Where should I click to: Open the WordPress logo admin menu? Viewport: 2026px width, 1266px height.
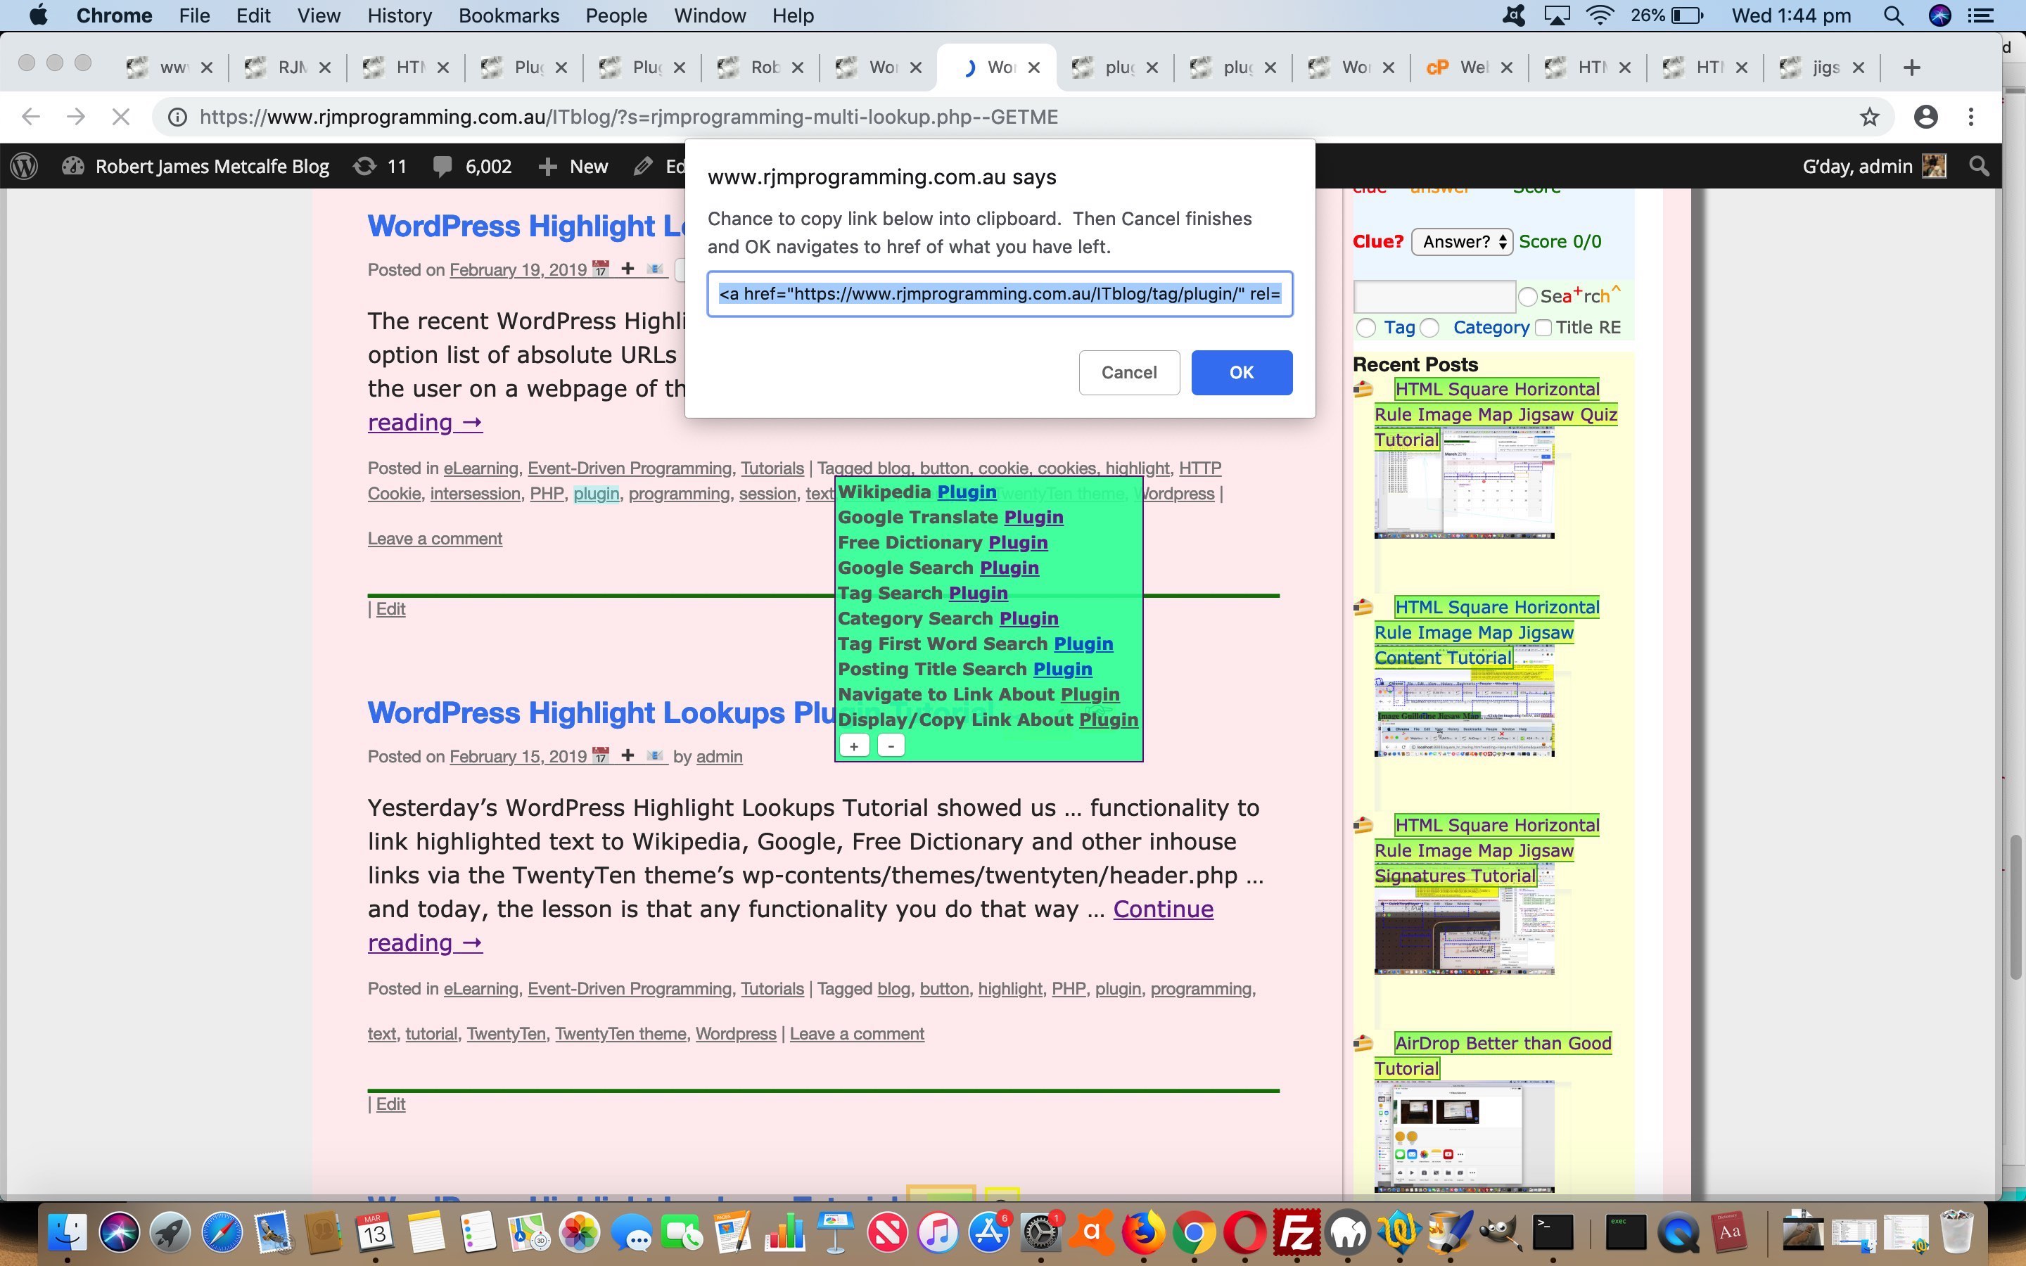[x=25, y=167]
